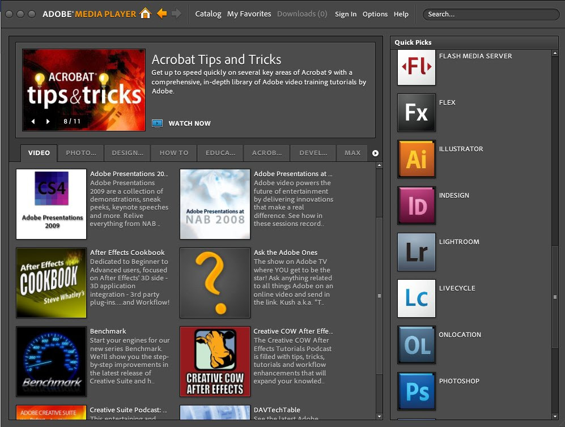The width and height of the screenshot is (565, 427).
Task: Open the Acrobat tips & tricks banner image
Action: click(84, 90)
